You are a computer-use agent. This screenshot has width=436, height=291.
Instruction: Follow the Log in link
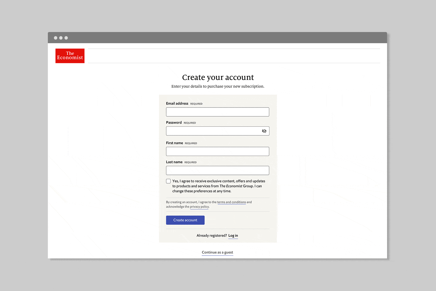point(233,236)
